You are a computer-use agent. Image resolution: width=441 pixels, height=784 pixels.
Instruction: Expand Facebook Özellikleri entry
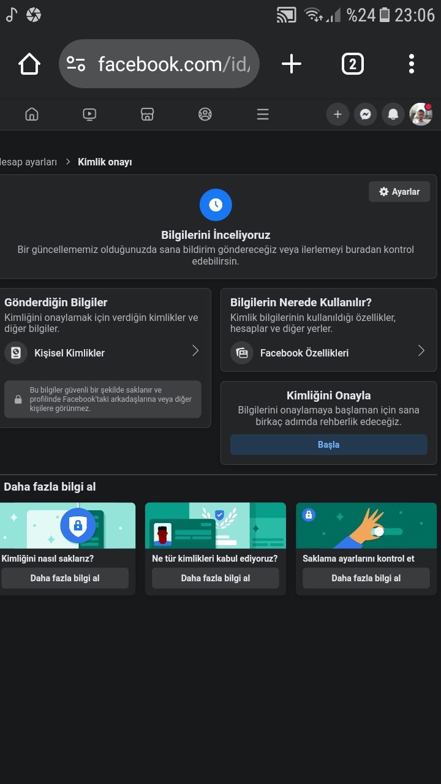[328, 353]
